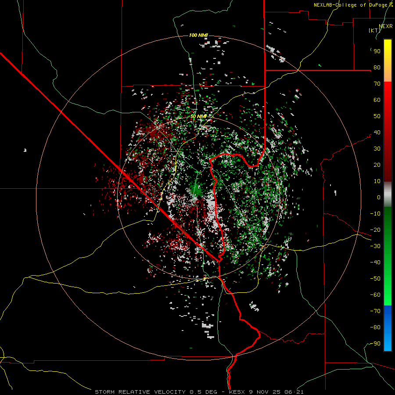Select the -30 scale value
This screenshot has width=395, height=395.
375,246
